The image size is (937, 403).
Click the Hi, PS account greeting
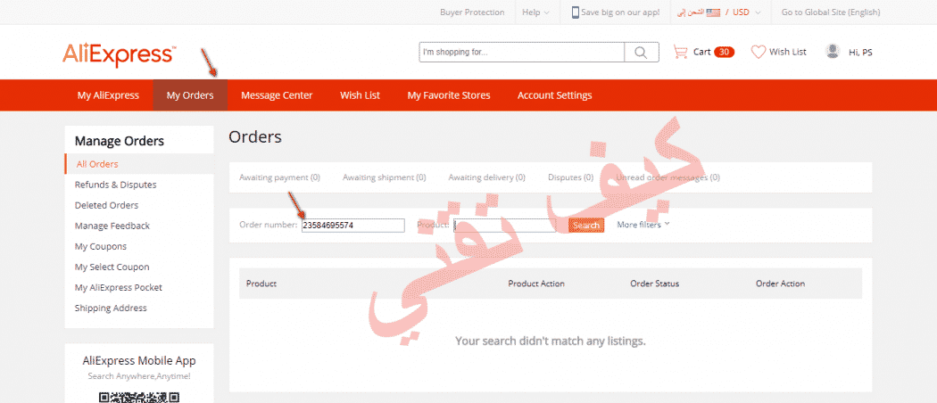860,53
